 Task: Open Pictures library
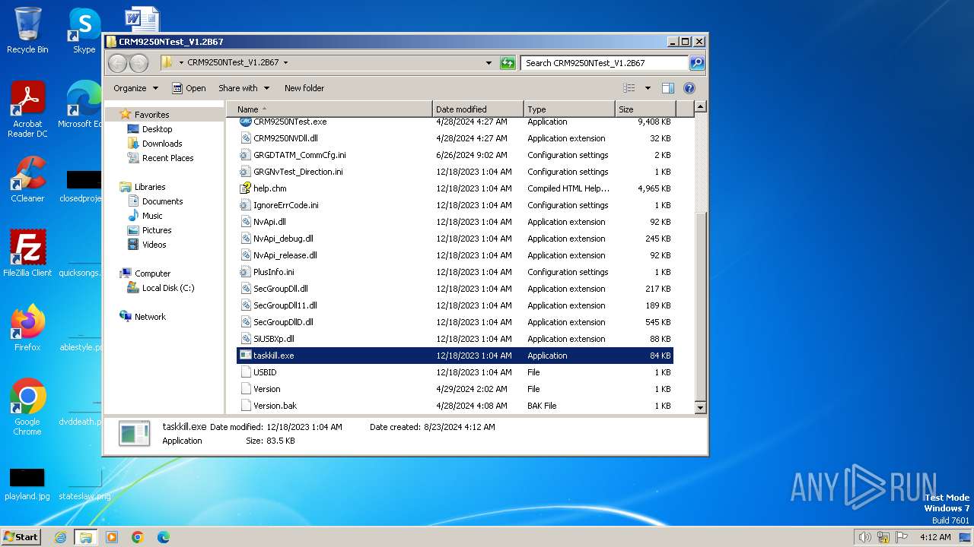157,230
